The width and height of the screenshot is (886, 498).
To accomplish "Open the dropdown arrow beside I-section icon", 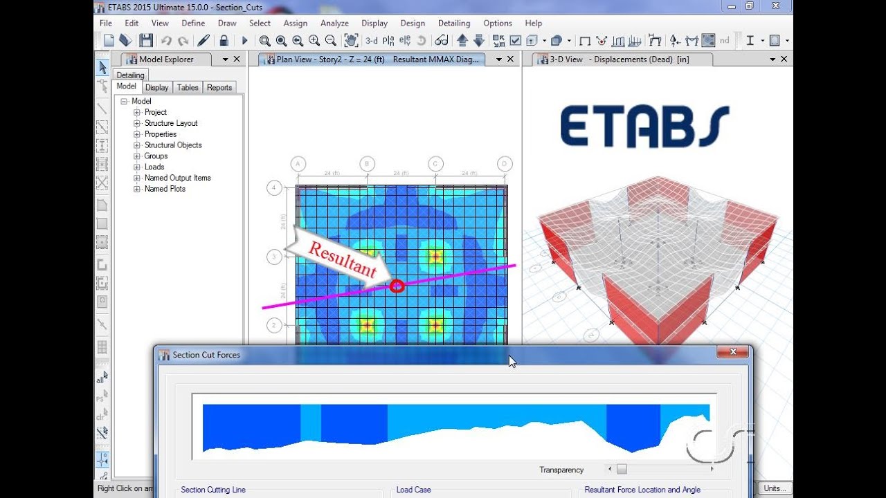I will click(x=763, y=41).
